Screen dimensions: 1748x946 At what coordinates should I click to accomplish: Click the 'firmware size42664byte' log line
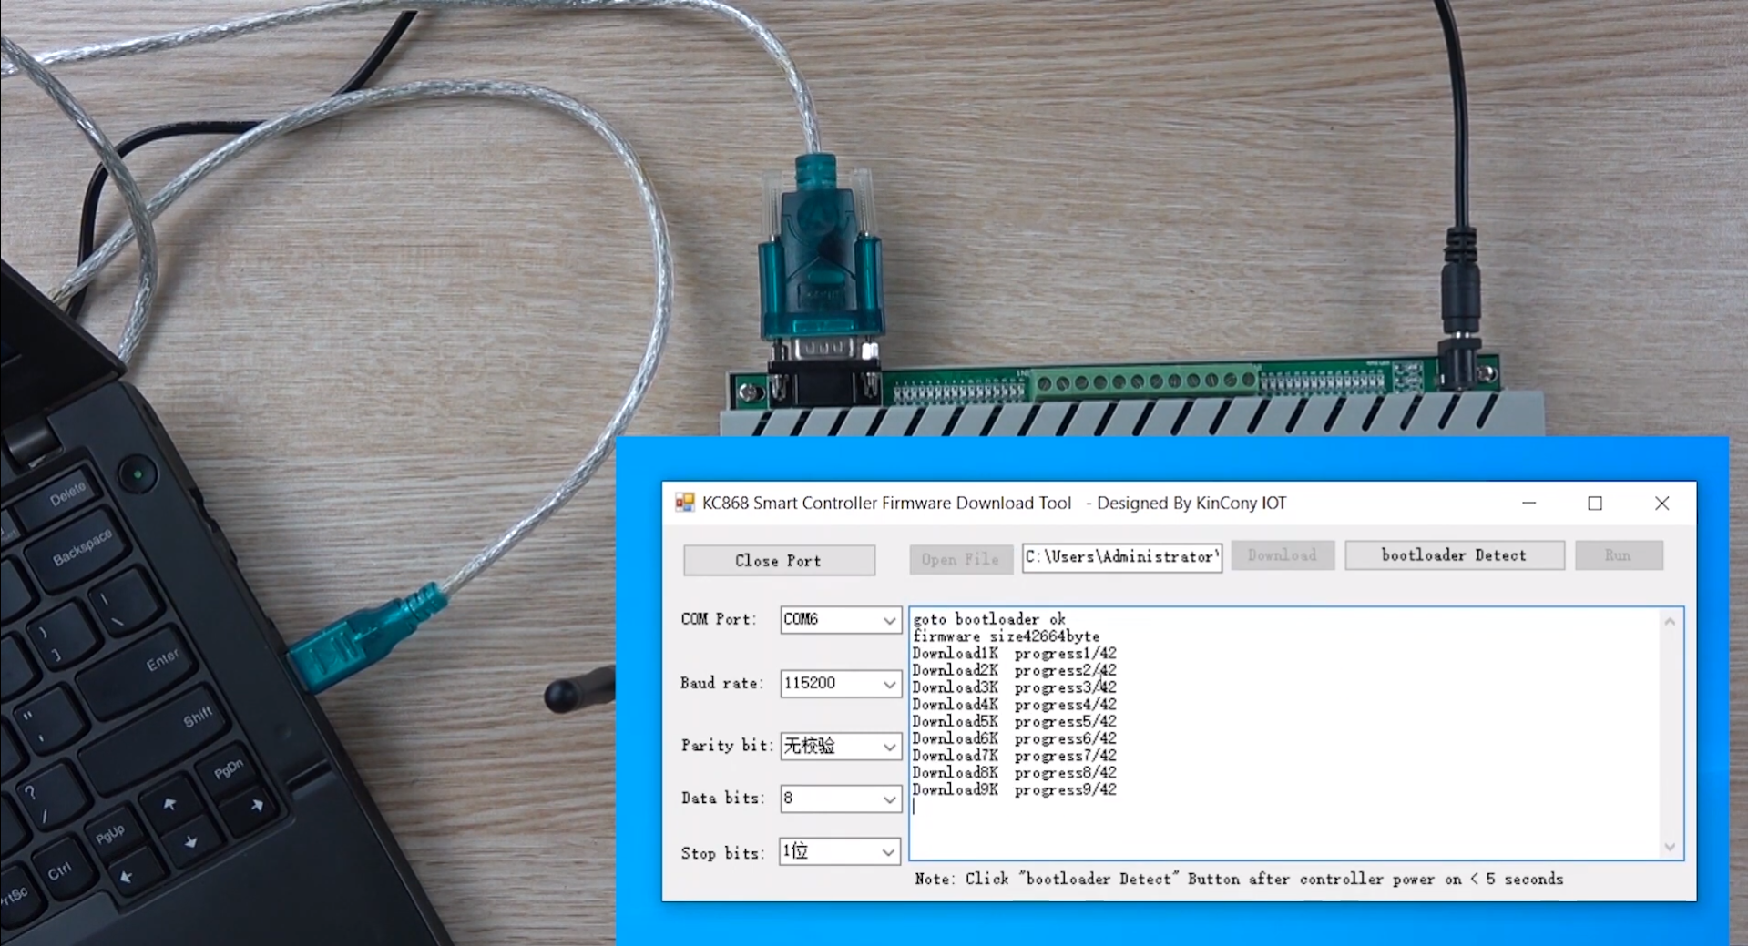pos(1006,636)
